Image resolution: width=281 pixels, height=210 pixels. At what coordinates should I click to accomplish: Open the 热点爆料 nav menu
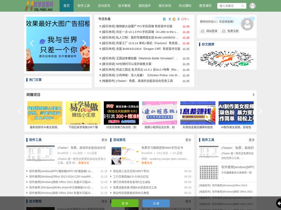pos(185,6)
